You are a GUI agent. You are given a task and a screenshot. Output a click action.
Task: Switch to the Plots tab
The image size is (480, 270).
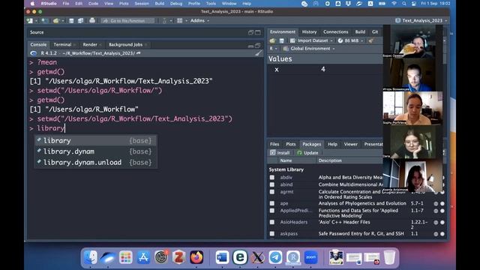[290, 144]
